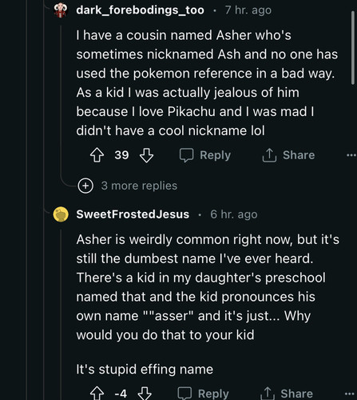Collapse dark_forebodings_too's comment thread line
Image resolution: width=357 pixels, height=400 pixels.
pos(61,102)
